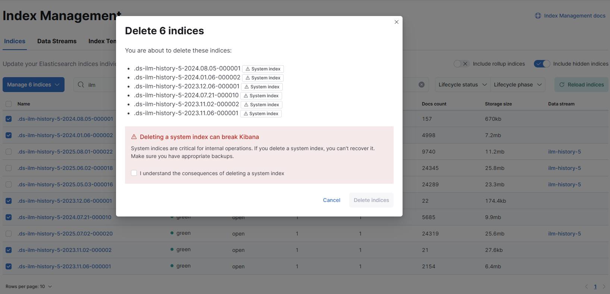Click next page arrow in pagination
Screen dimensions: 610x294
click(604, 287)
